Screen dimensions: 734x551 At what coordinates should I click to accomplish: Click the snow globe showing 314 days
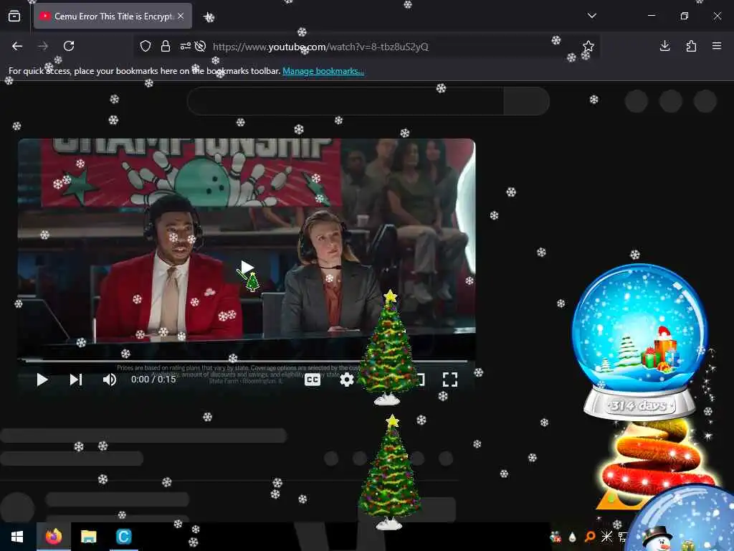click(x=639, y=341)
